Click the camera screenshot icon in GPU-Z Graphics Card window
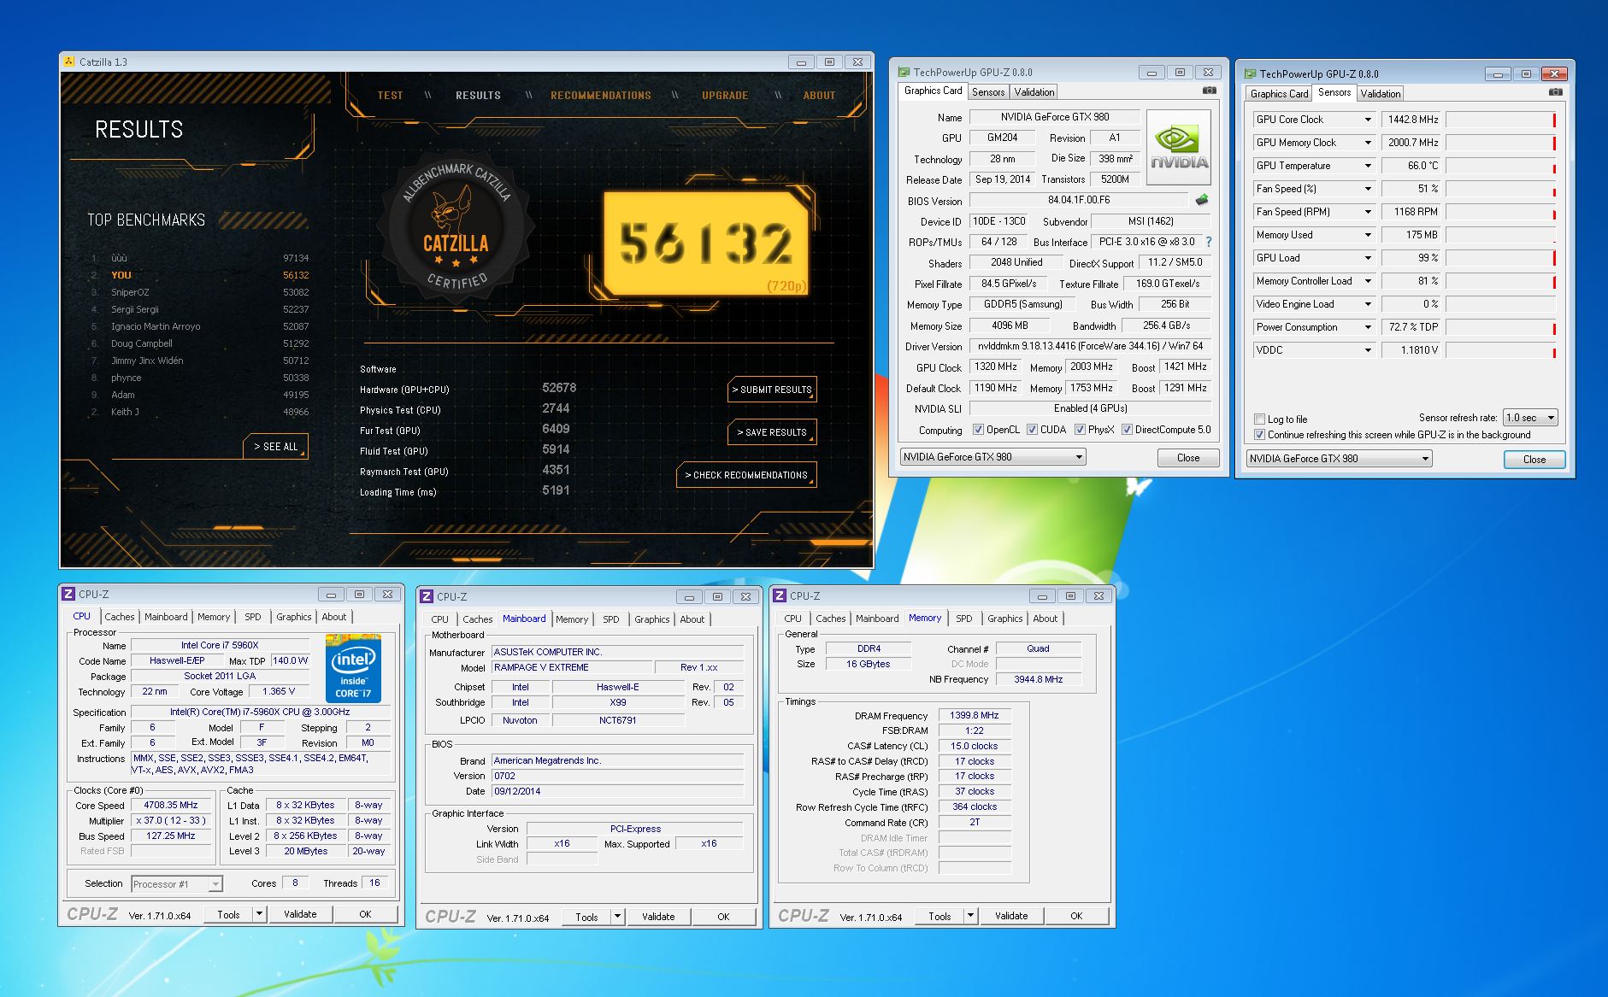This screenshot has width=1608, height=997. coord(1209,91)
